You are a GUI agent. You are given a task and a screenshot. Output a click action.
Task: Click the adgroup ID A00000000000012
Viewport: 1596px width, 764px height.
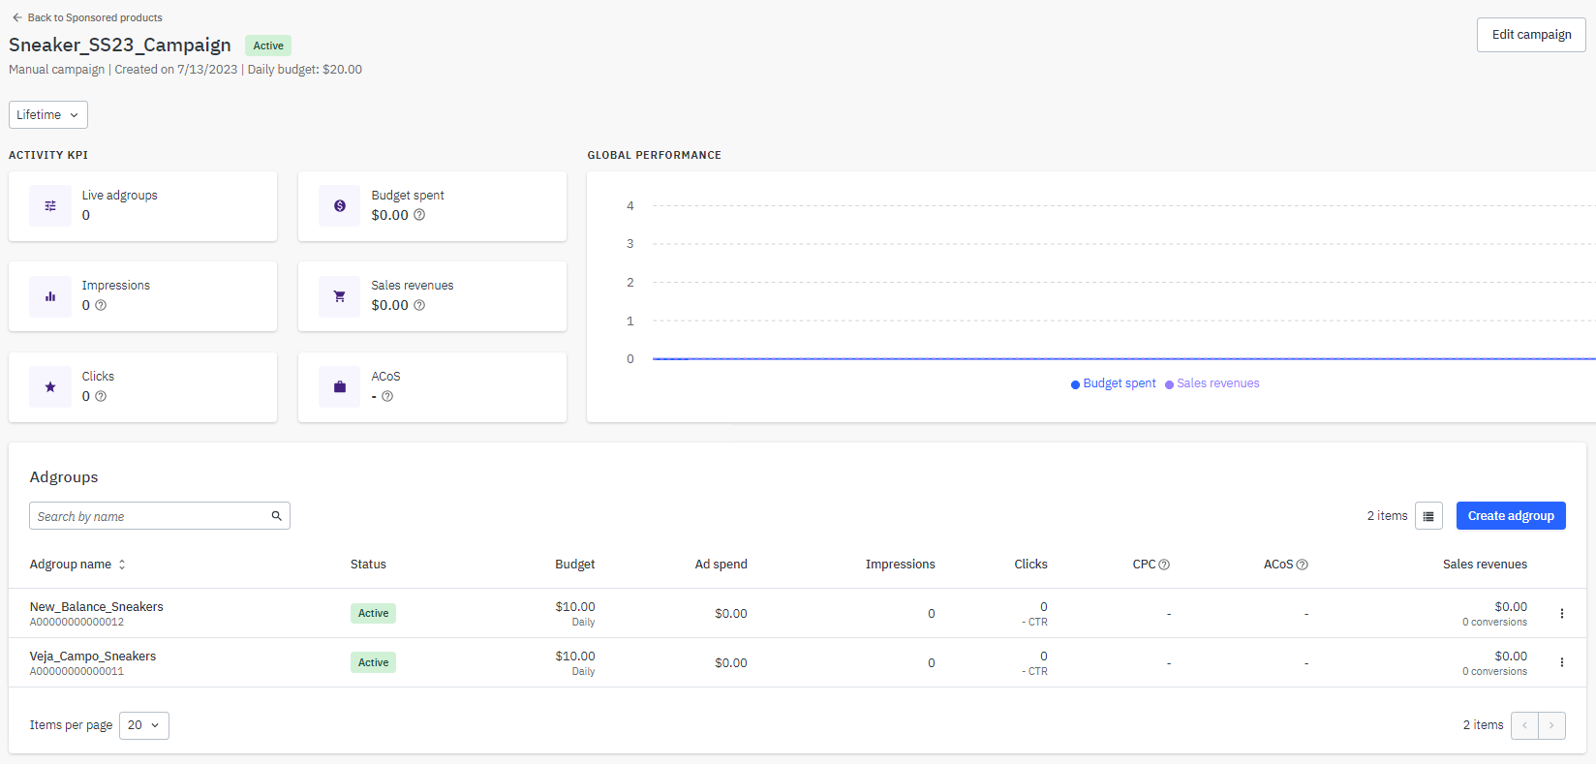77,622
